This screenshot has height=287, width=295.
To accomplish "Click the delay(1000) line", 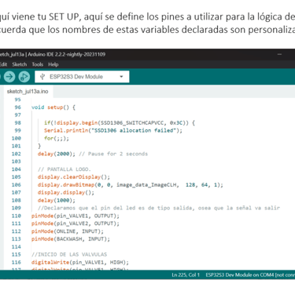I will [x=57, y=200].
